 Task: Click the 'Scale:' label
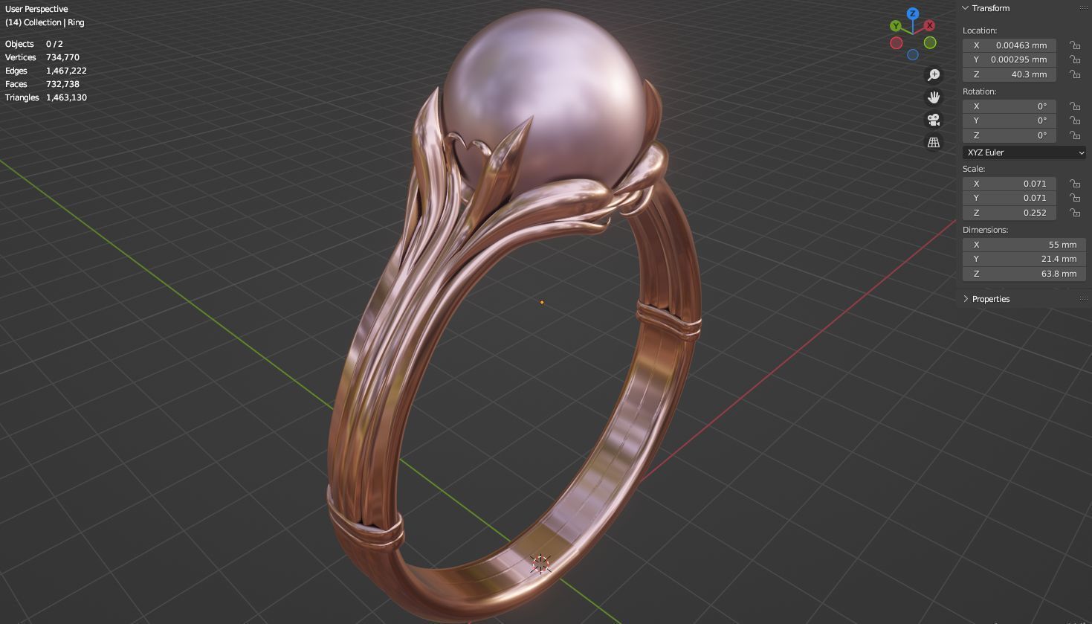coord(974,169)
